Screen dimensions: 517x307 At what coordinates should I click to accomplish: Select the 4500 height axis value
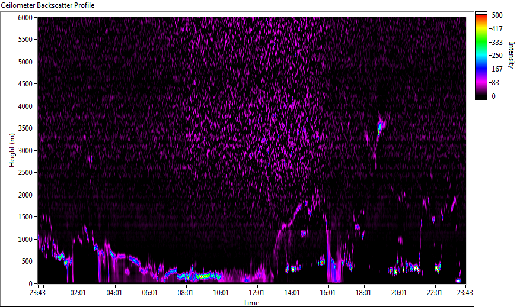[x=25, y=84]
